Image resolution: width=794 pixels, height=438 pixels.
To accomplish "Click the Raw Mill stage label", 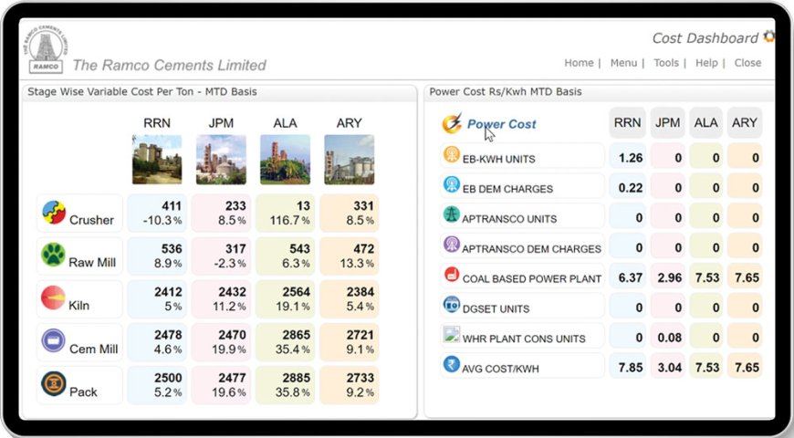I will 92,263.
